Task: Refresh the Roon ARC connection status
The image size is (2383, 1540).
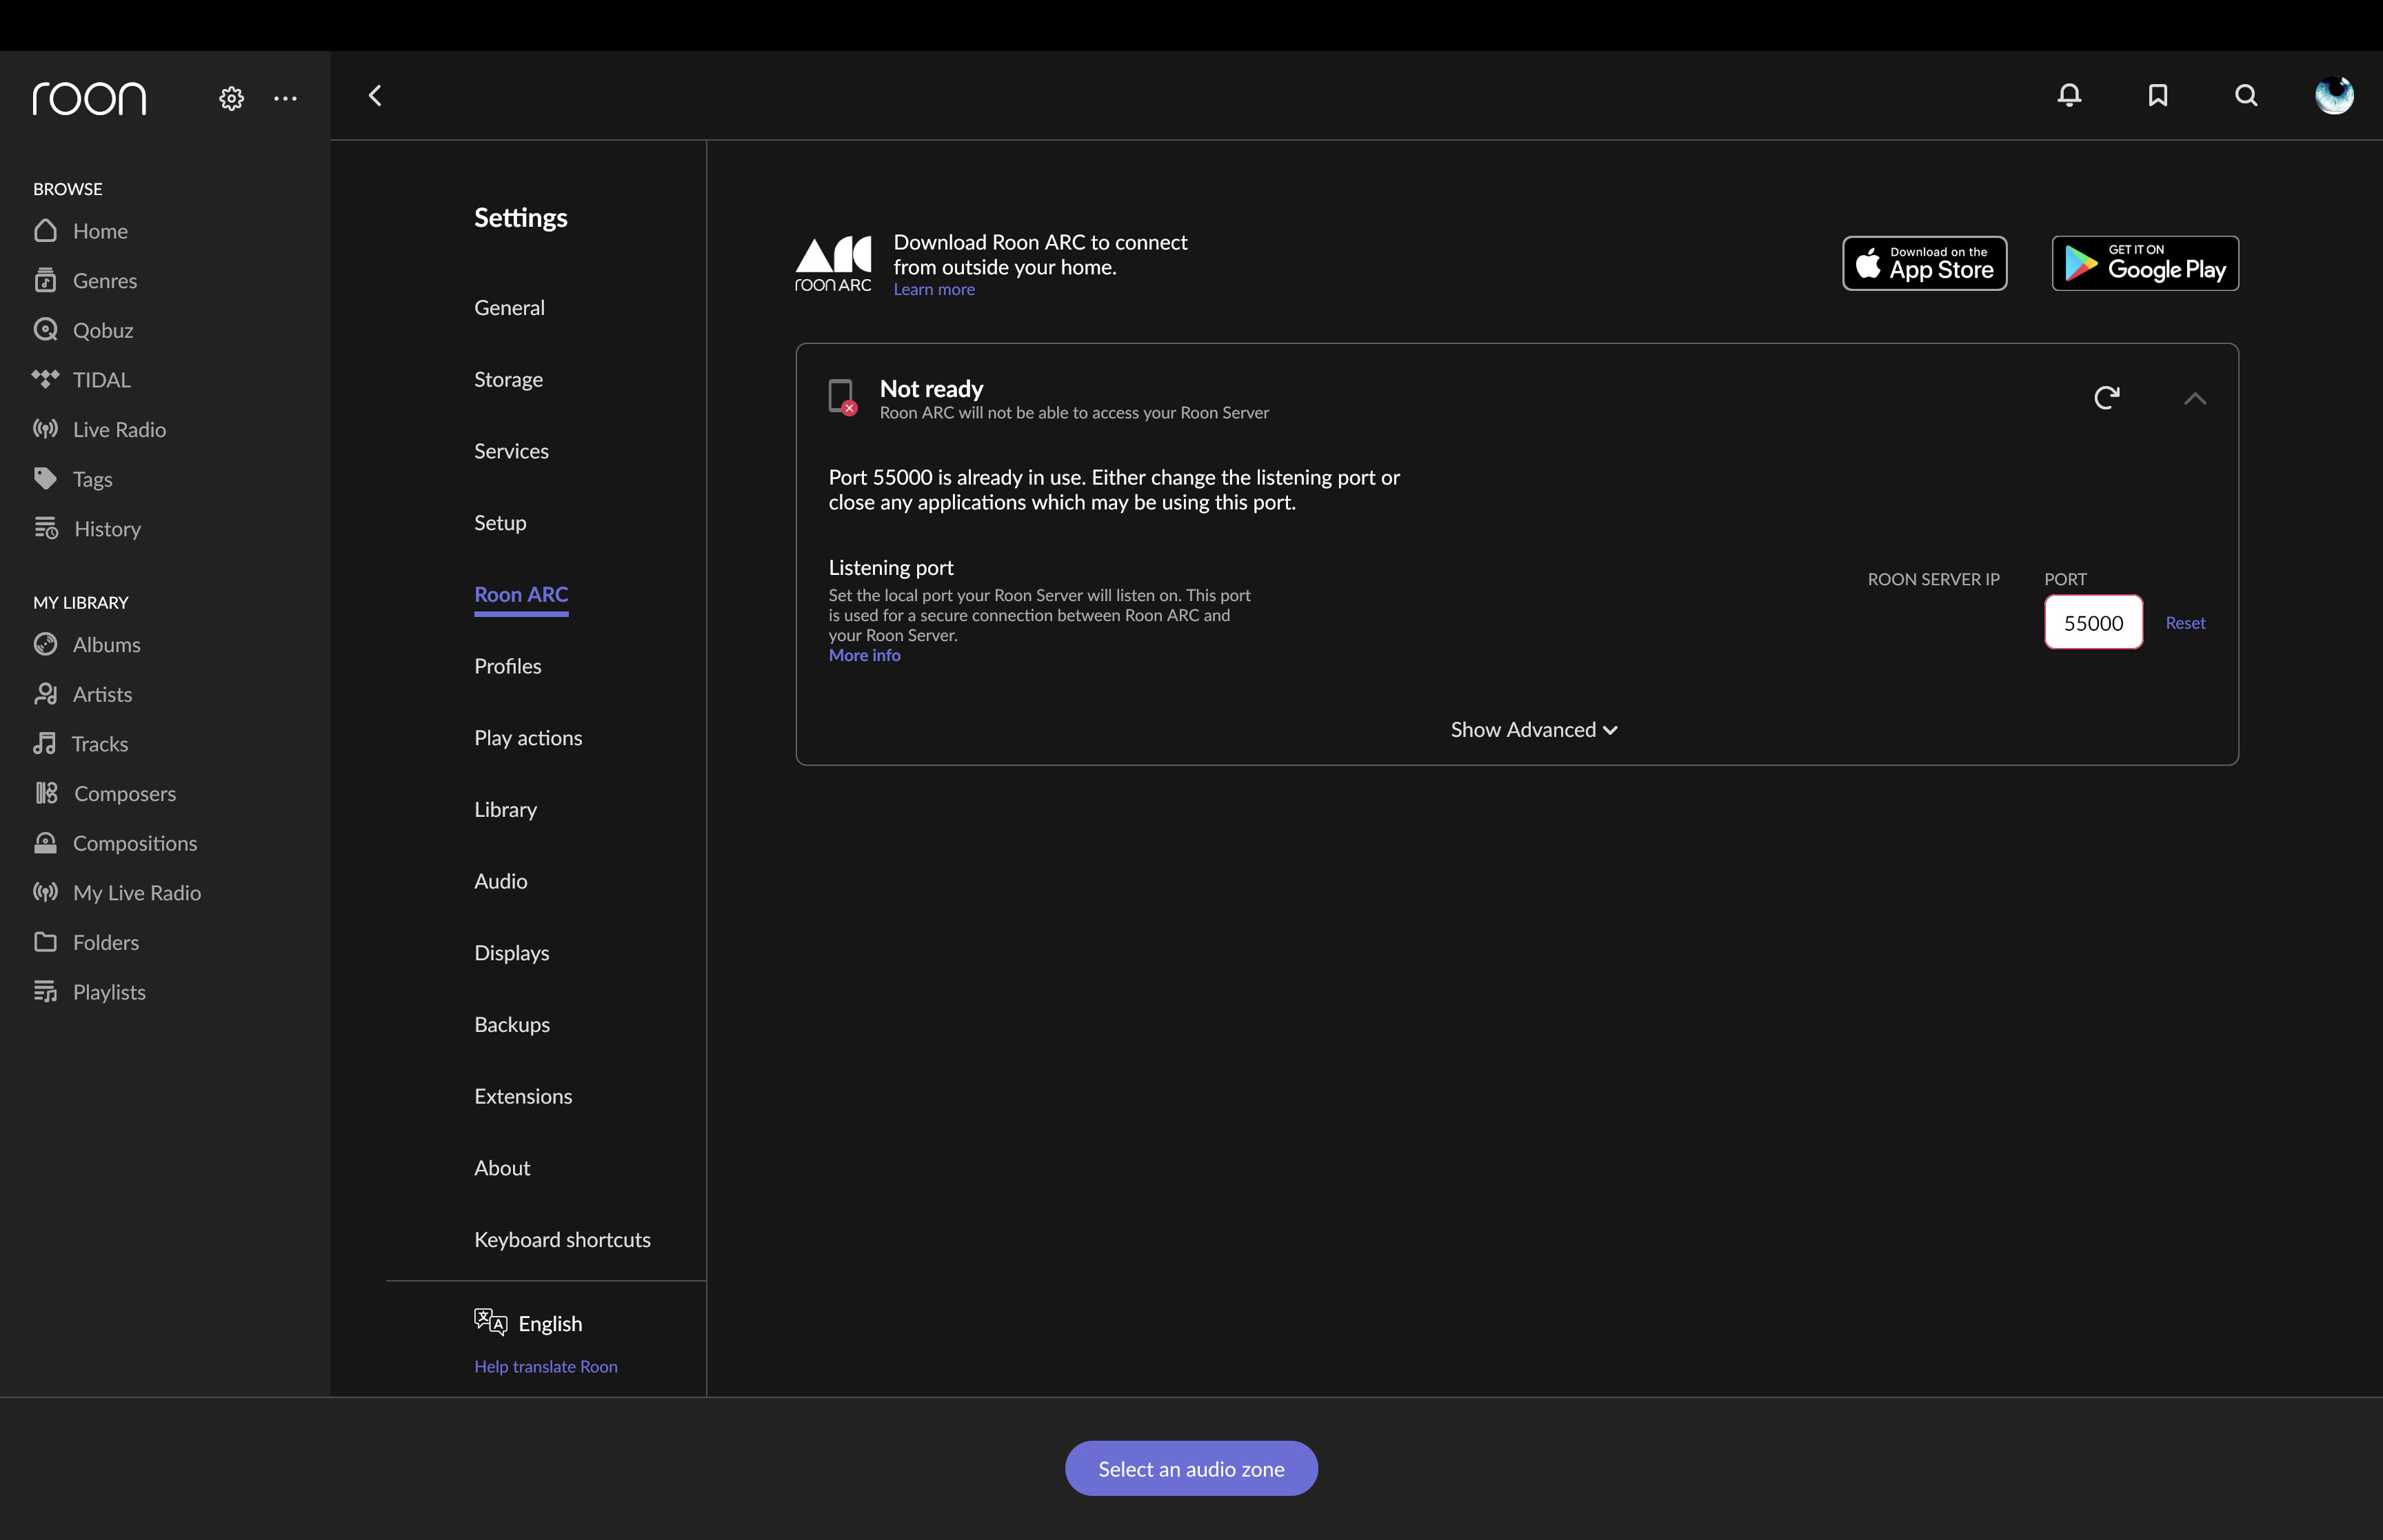Action: [x=2107, y=397]
